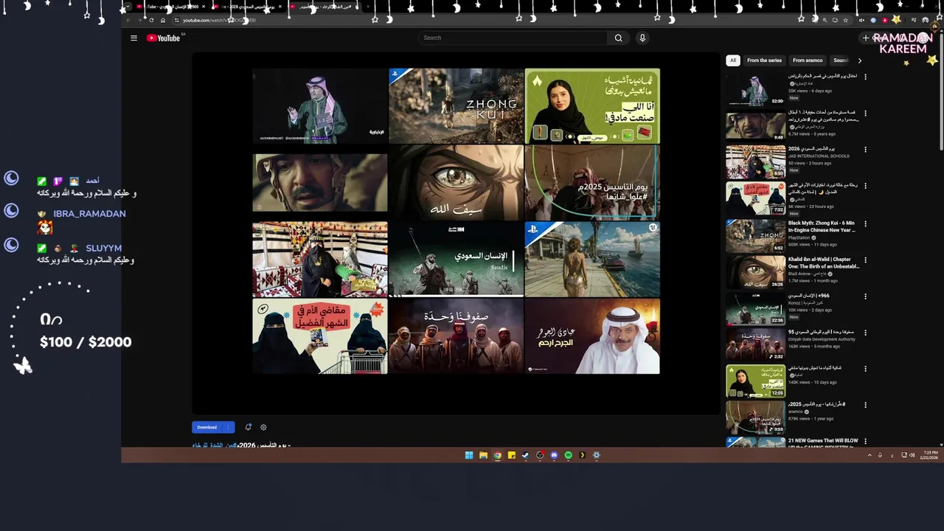Open volume control in system tray

tap(912, 455)
